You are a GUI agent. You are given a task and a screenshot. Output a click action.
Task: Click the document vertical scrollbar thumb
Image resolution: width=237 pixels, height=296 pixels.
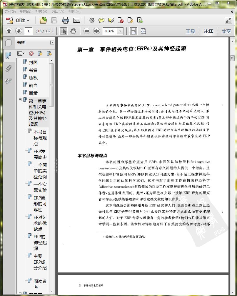pos(232,58)
